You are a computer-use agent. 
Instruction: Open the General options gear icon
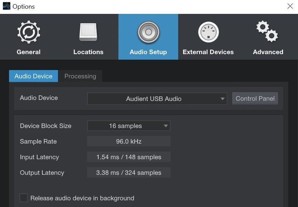pos(29,32)
